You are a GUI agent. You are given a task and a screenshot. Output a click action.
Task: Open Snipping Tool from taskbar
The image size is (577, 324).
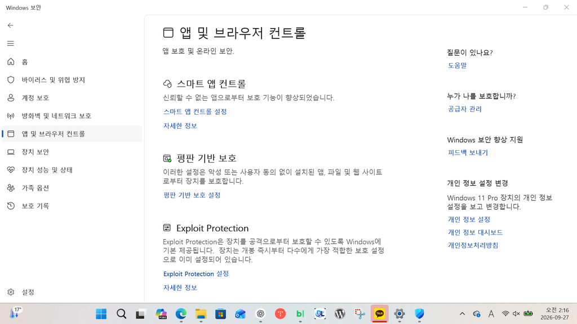[x=360, y=314]
